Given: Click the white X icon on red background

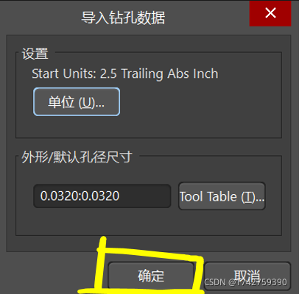Looking at the screenshot, I should 270,13.
